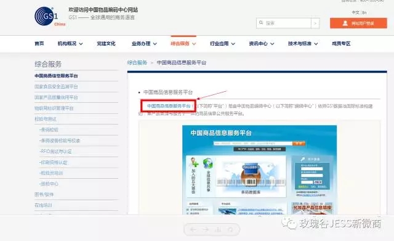394x241 pixels.
Task: Select 国家产品质量信用平台 in the sidebar
Action: pyautogui.click(x=56, y=97)
